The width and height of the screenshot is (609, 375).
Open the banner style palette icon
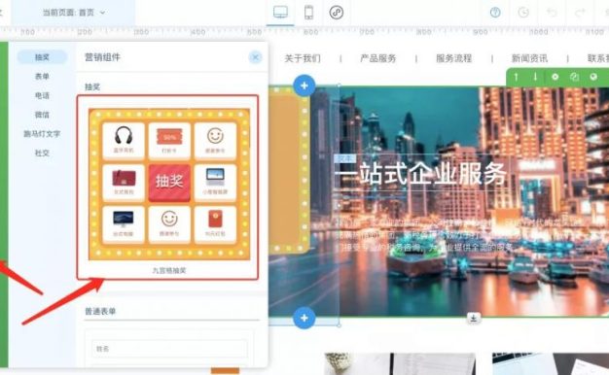pos(593,77)
